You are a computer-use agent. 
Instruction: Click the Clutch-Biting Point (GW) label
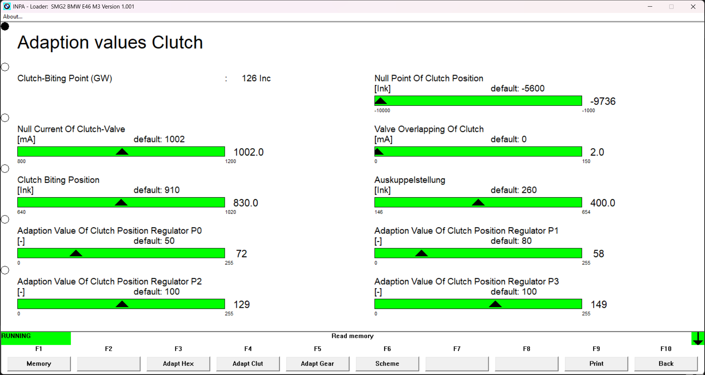click(65, 78)
